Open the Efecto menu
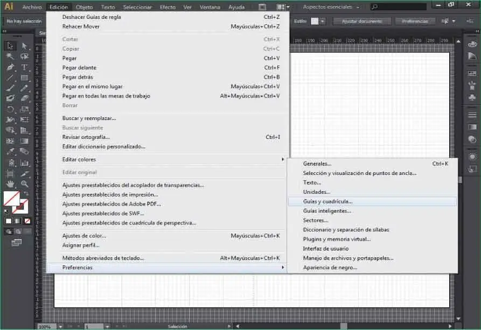The width and height of the screenshot is (481, 330). point(168,7)
